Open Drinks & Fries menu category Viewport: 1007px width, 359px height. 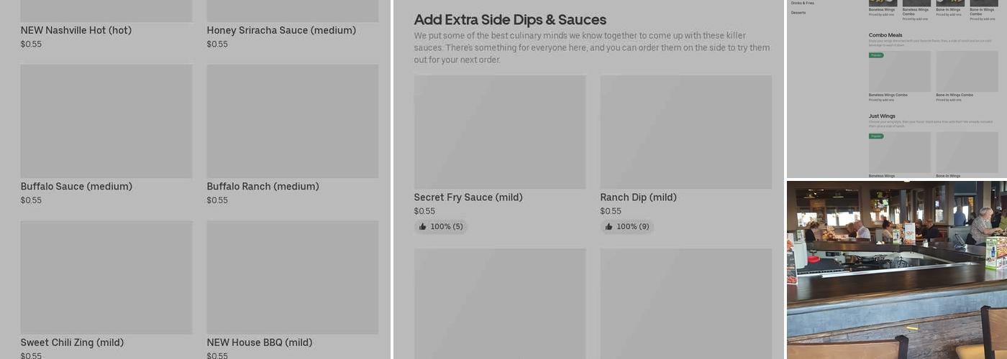(x=803, y=4)
